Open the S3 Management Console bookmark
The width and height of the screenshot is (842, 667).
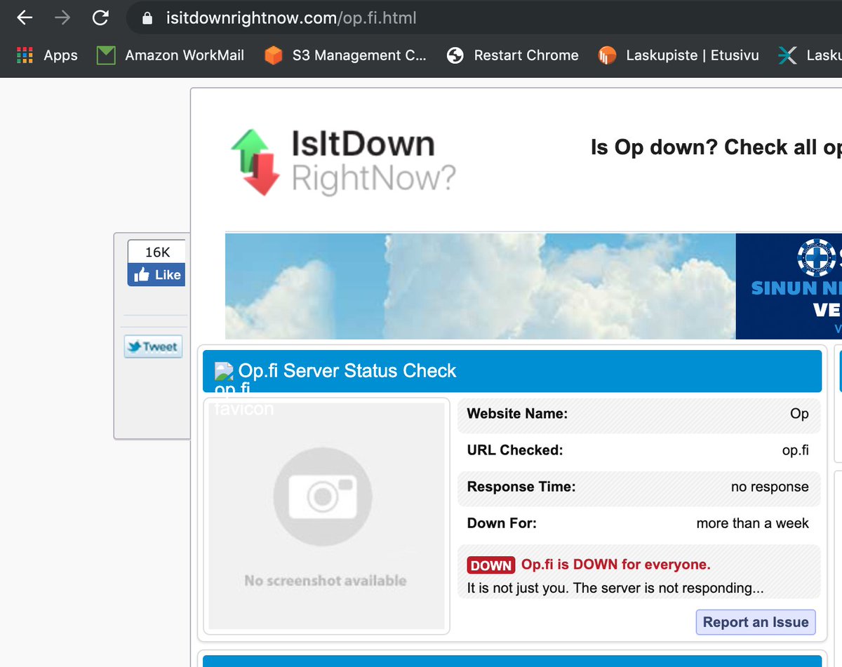point(345,55)
